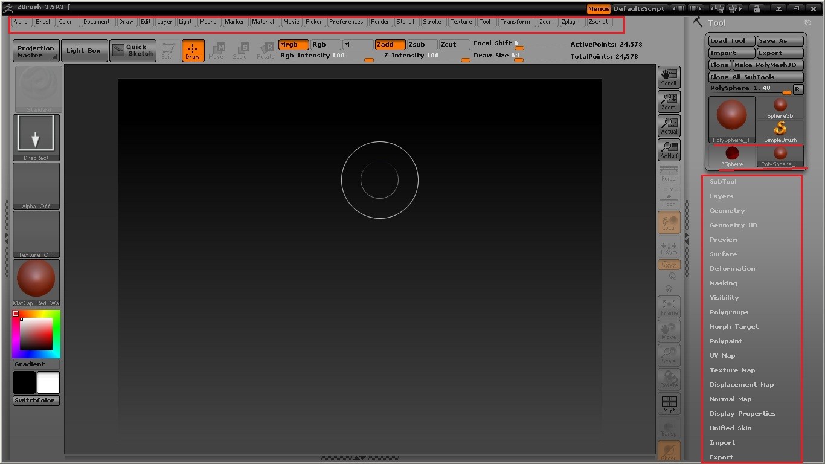This screenshot has height=464, width=825.
Task: Toggle the Zadd button
Action: coord(390,45)
